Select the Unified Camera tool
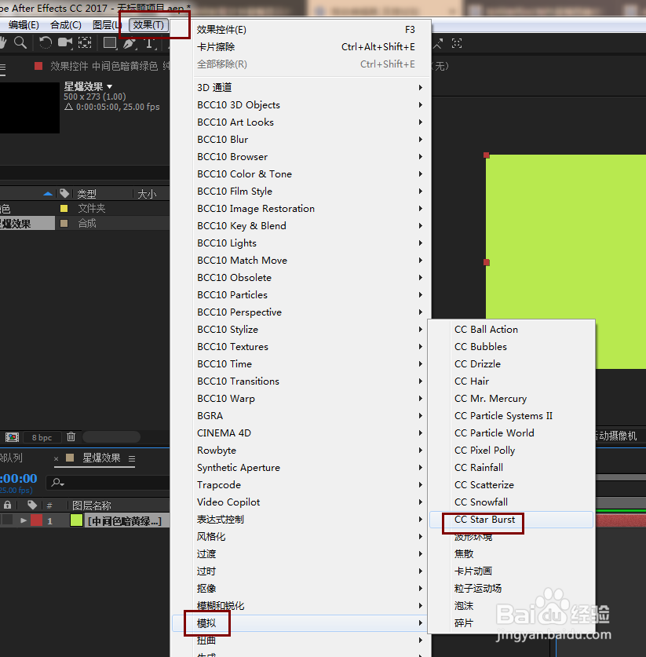The height and width of the screenshot is (657, 646). [65, 42]
